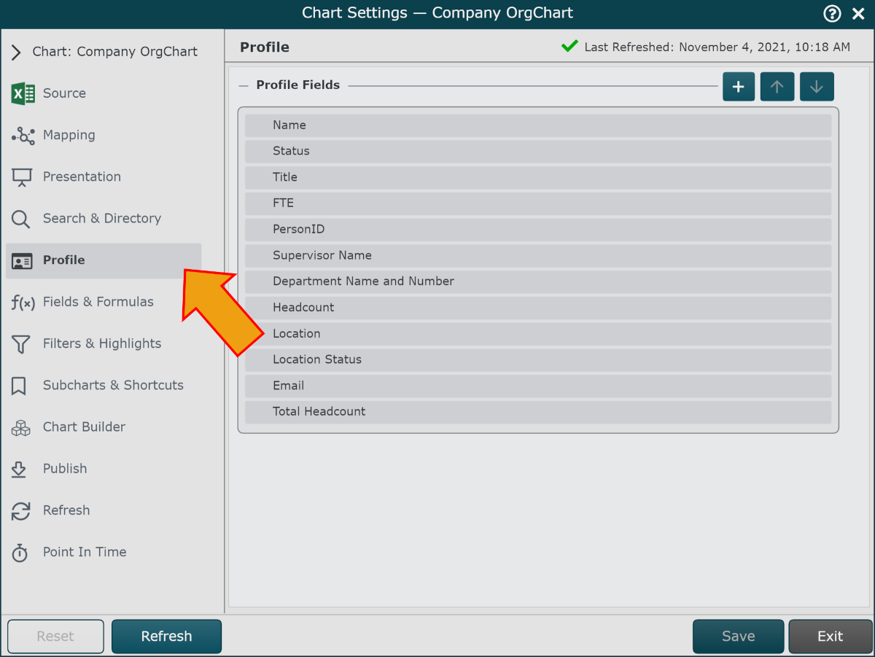
Task: Open Mapping via its node icon
Action: 23,136
